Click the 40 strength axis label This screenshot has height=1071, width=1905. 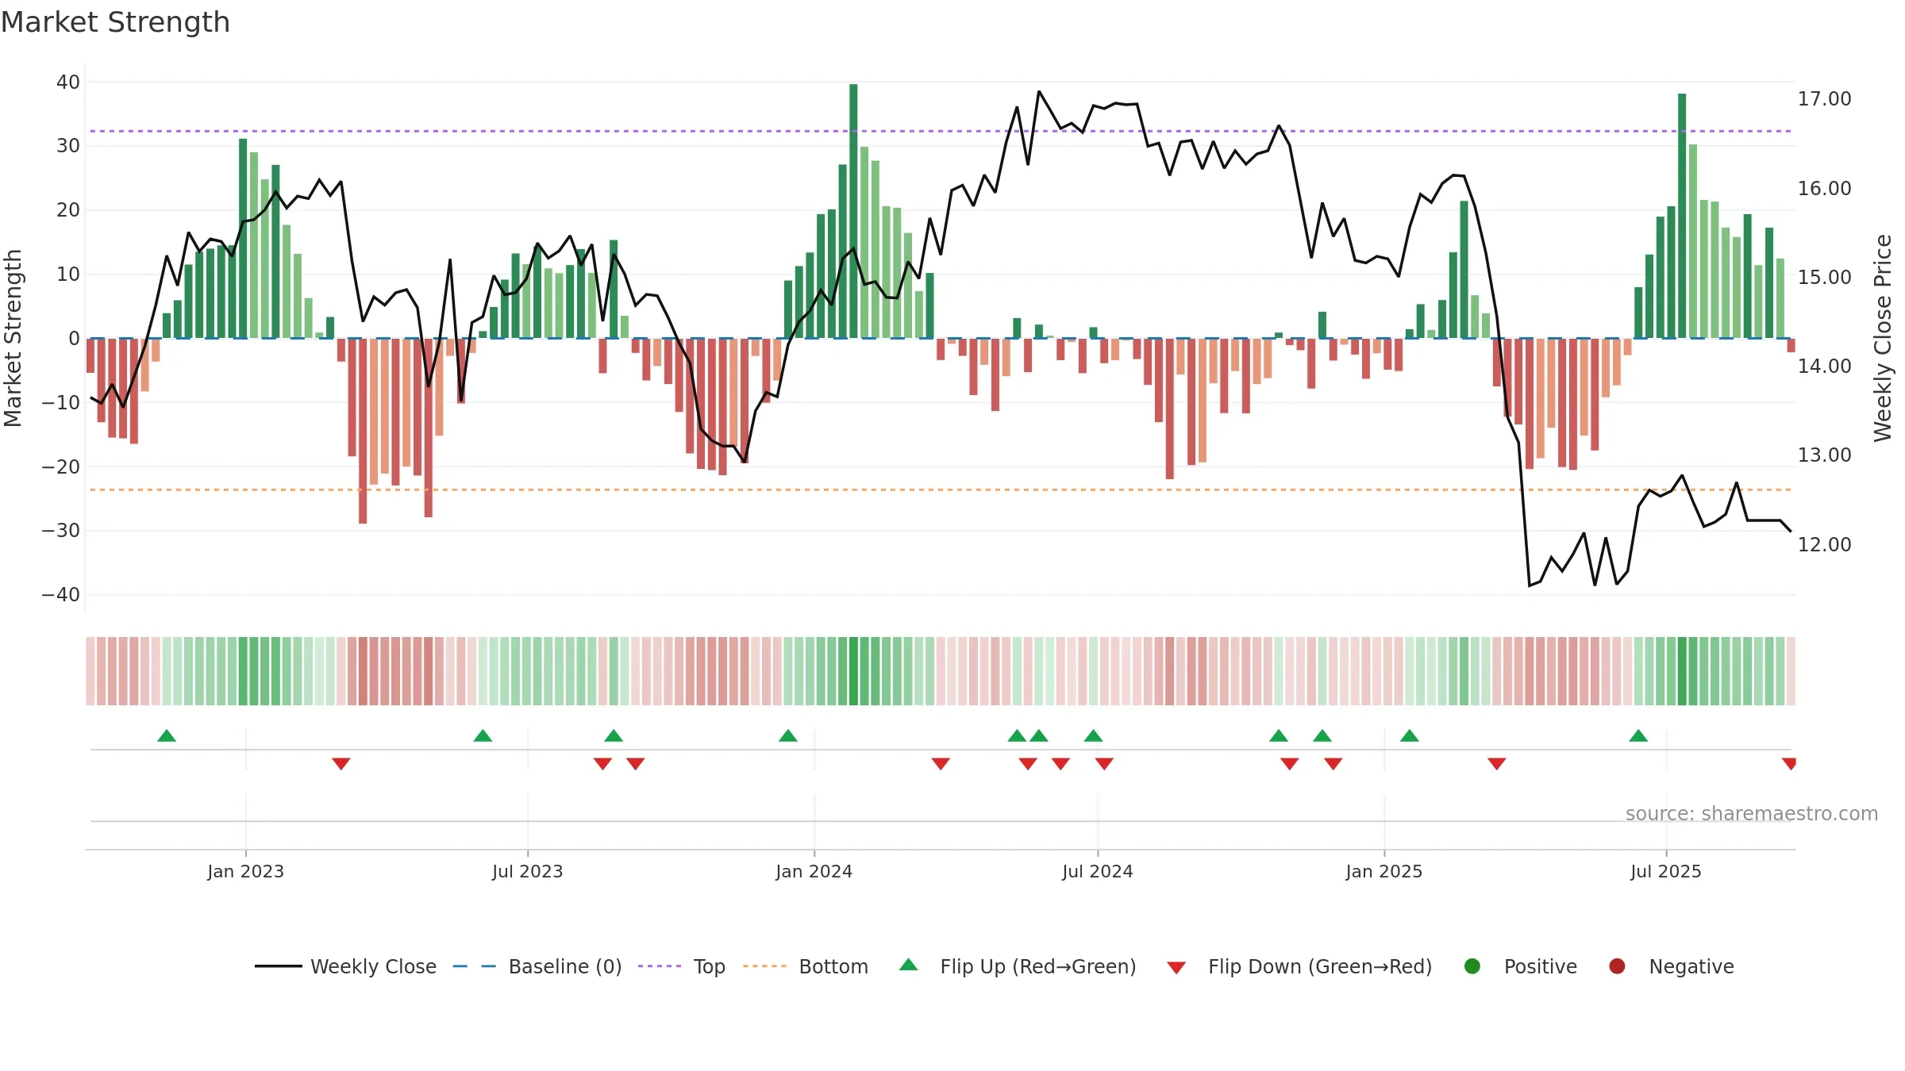point(68,82)
